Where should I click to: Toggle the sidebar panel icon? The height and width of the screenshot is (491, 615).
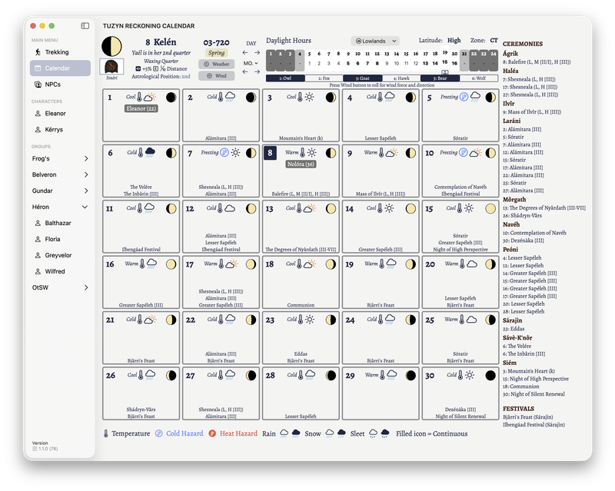pyautogui.click(x=85, y=26)
